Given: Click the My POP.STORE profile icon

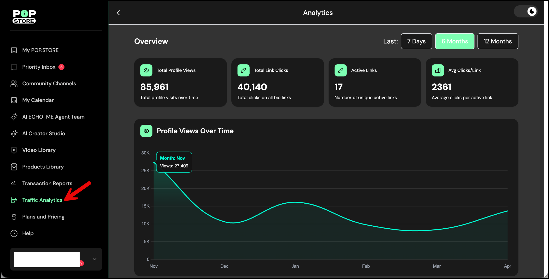Looking at the screenshot, I should coord(14,50).
